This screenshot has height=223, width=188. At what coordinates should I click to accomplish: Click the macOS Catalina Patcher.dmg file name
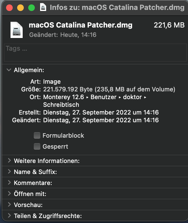click(x=80, y=25)
